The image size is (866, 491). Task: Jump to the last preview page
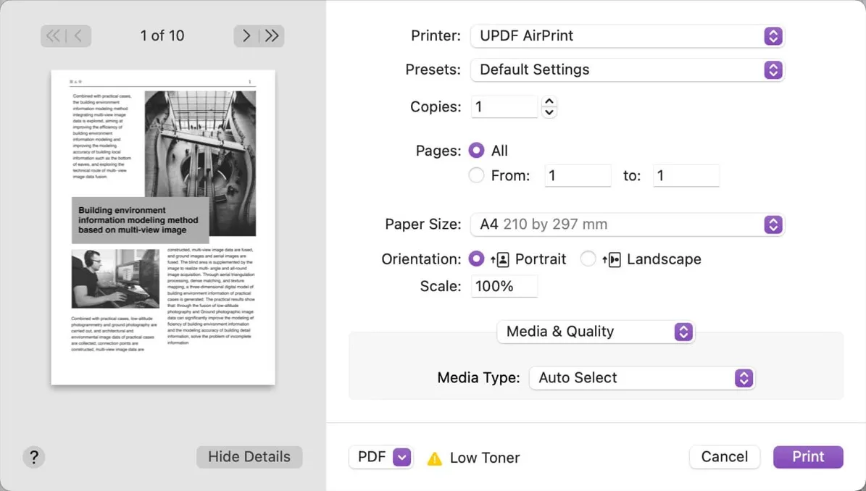pos(272,35)
